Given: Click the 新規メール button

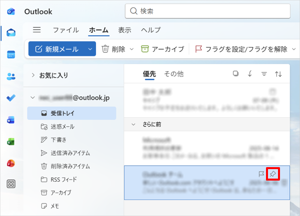Looking at the screenshot, I should [x=56, y=49].
